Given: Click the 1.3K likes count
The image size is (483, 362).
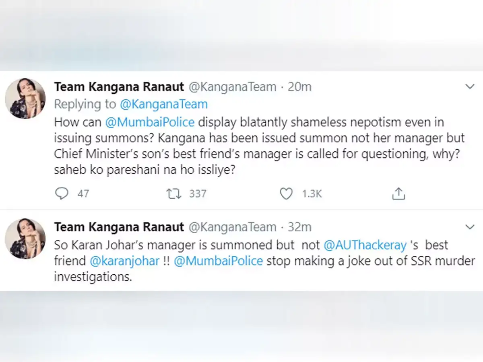Looking at the screenshot, I should tap(312, 194).
